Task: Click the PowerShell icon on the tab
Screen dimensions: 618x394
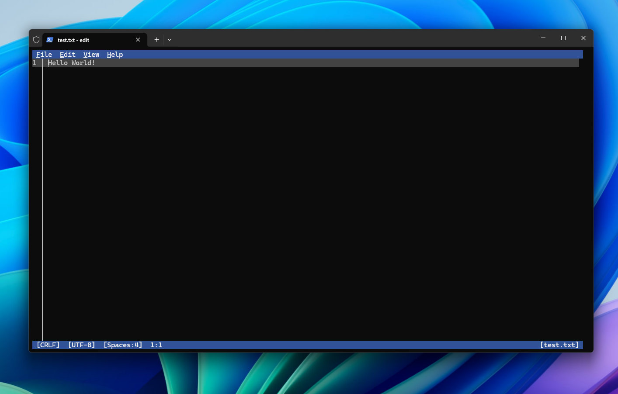Action: pos(50,40)
